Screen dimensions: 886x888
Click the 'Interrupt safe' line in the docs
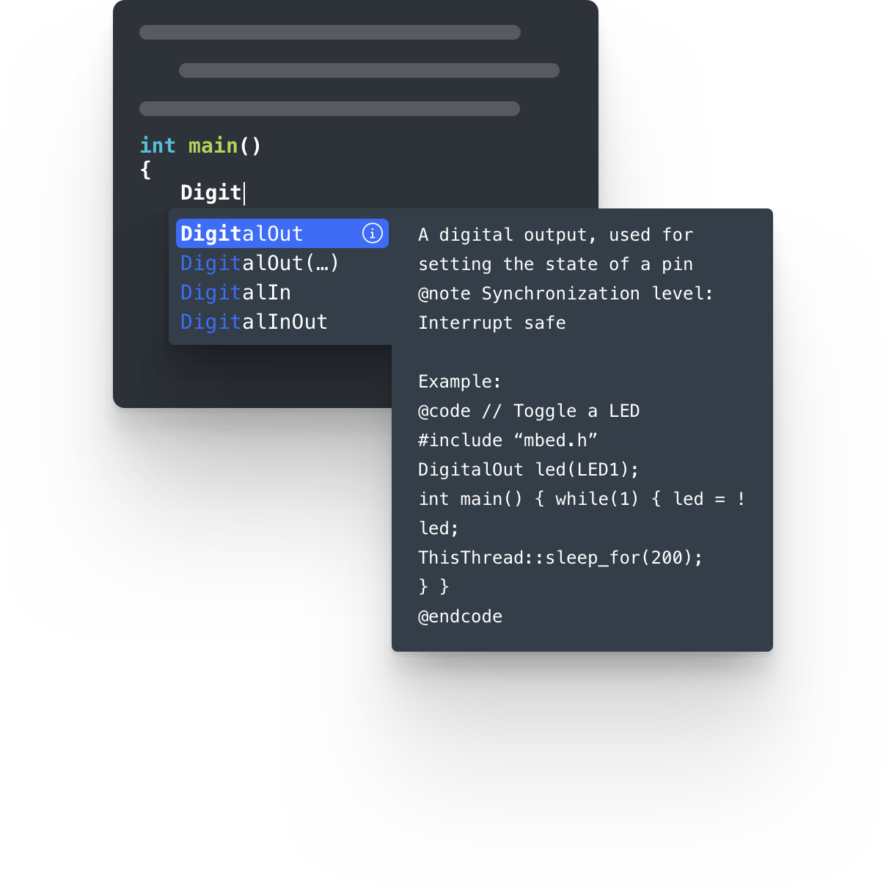coord(492,323)
